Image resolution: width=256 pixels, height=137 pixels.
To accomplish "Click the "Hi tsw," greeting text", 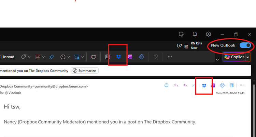I will coord(12,107).
